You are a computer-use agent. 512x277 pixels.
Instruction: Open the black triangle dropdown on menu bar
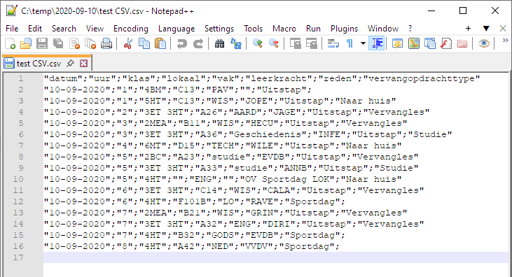pyautogui.click(x=486, y=29)
